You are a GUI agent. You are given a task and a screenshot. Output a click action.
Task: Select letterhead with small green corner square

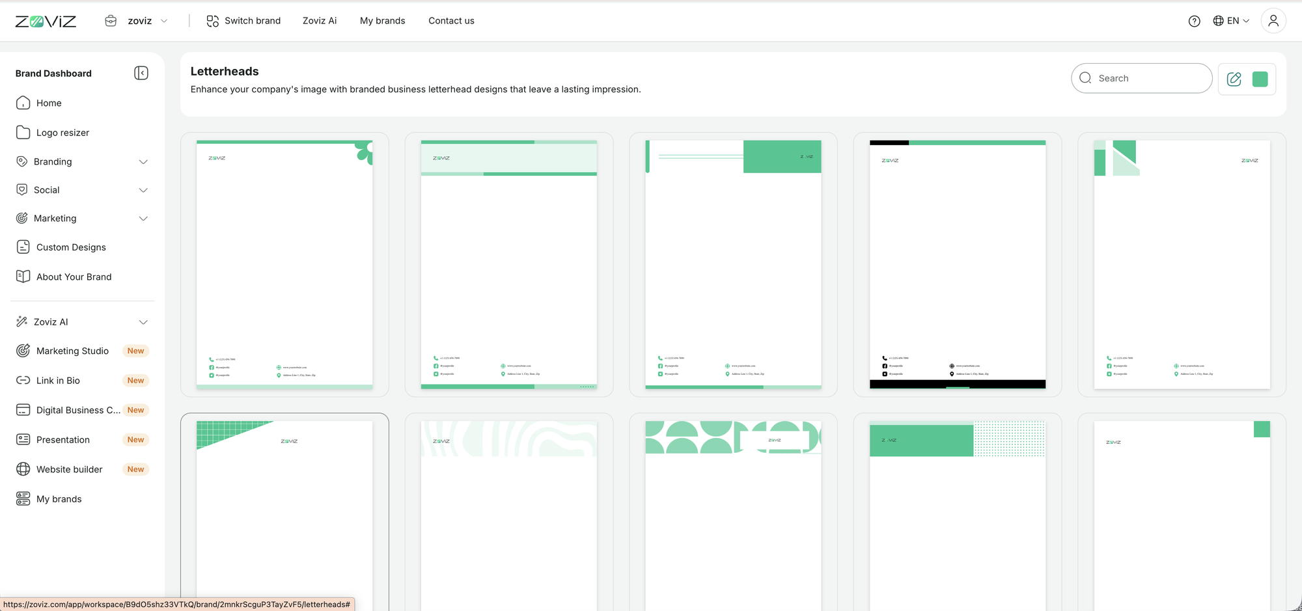point(1182,512)
